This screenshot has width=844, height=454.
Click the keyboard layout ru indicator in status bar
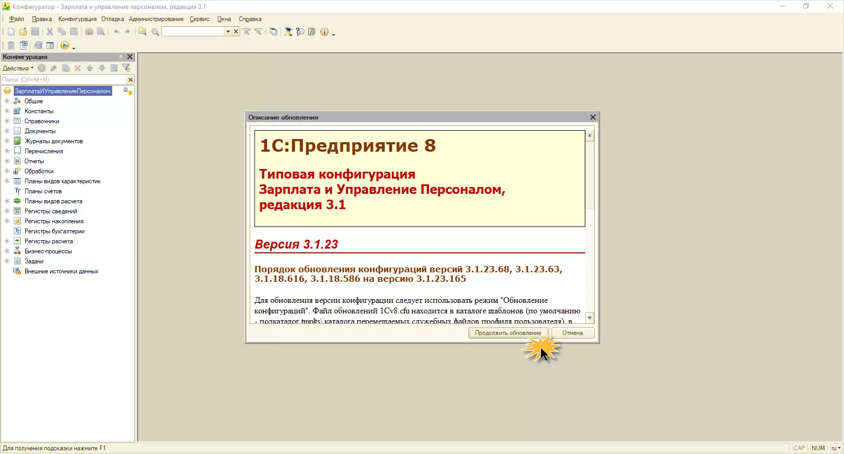pyautogui.click(x=836, y=448)
